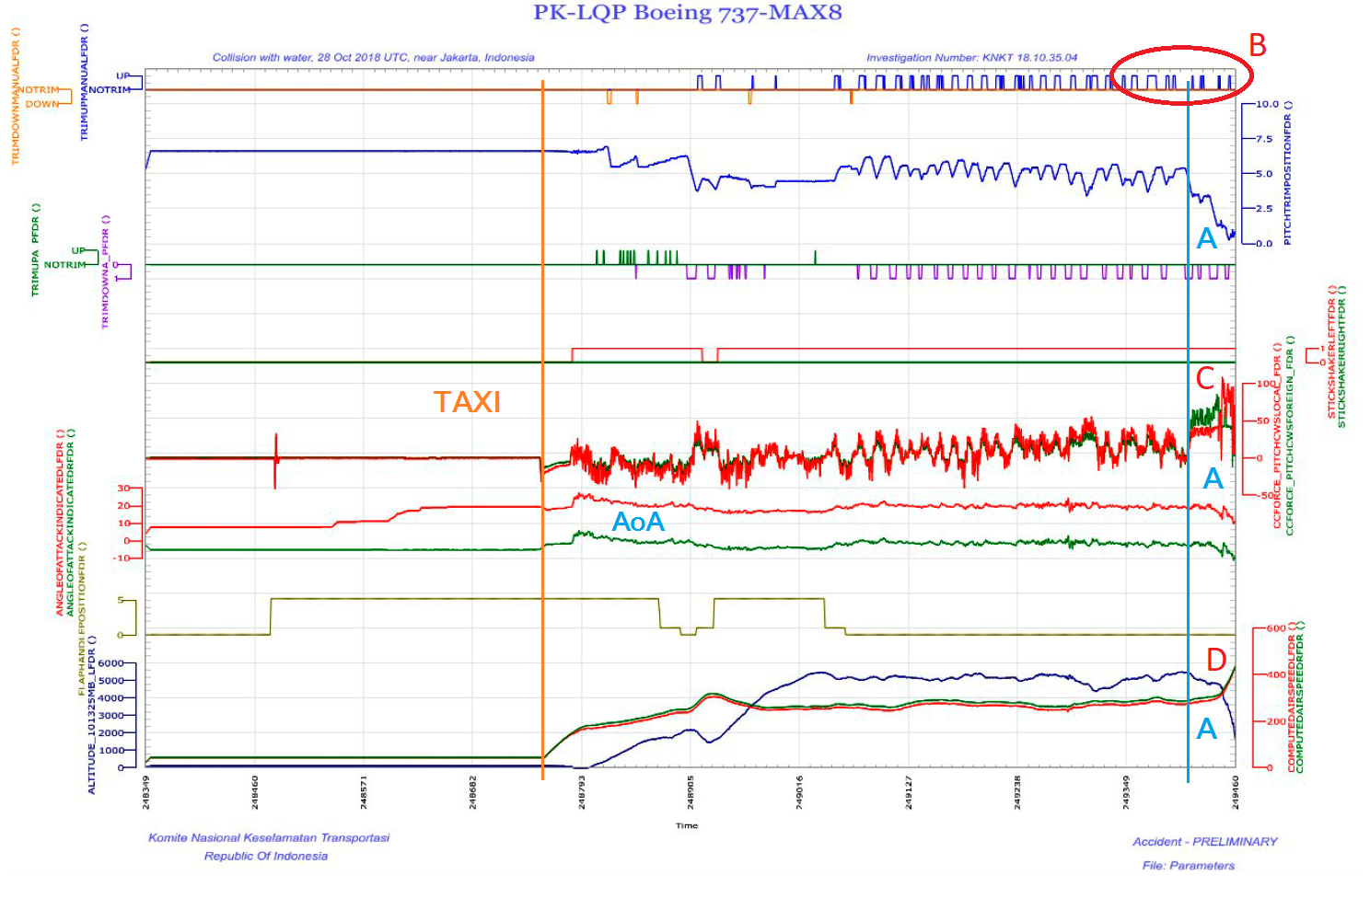Click the 2000 altitude scale value
Screen dimensions: 1370x898
[110, 733]
